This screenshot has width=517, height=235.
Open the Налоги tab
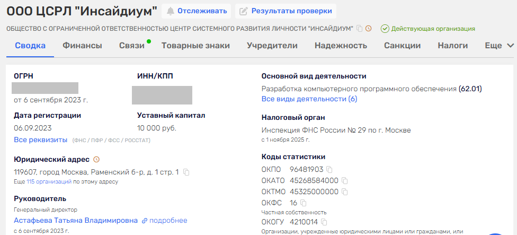tap(453, 46)
